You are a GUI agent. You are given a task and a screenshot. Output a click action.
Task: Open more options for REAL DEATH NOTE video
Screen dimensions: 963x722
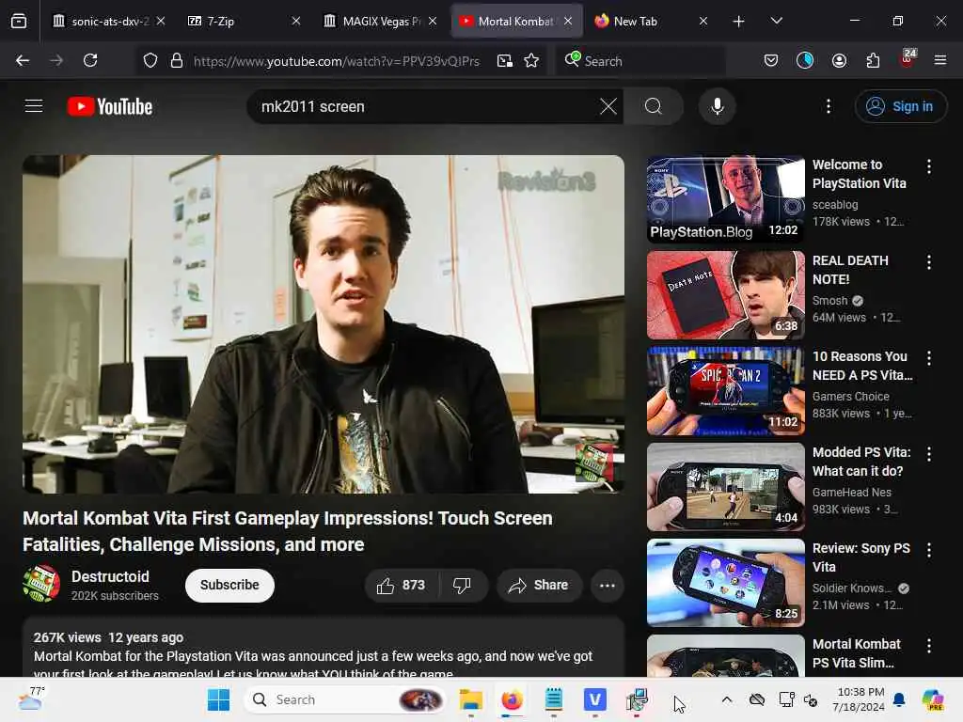[928, 262]
